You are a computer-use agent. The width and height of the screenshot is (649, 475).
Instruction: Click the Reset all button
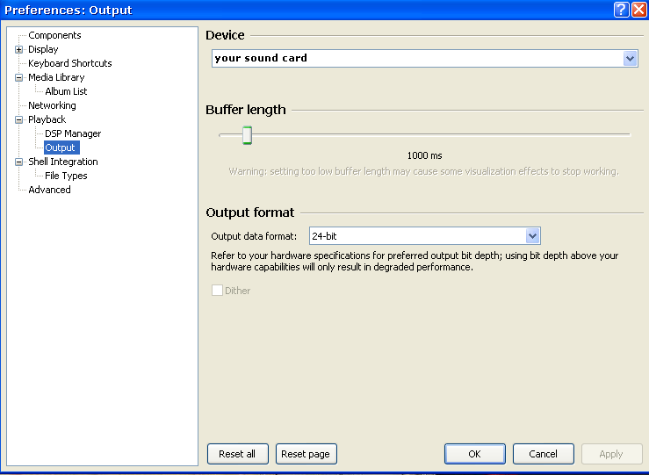[238, 454]
